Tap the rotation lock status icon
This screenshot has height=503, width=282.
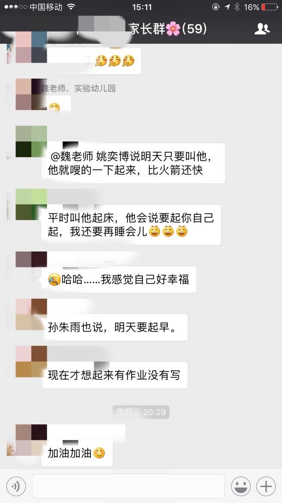216,7
